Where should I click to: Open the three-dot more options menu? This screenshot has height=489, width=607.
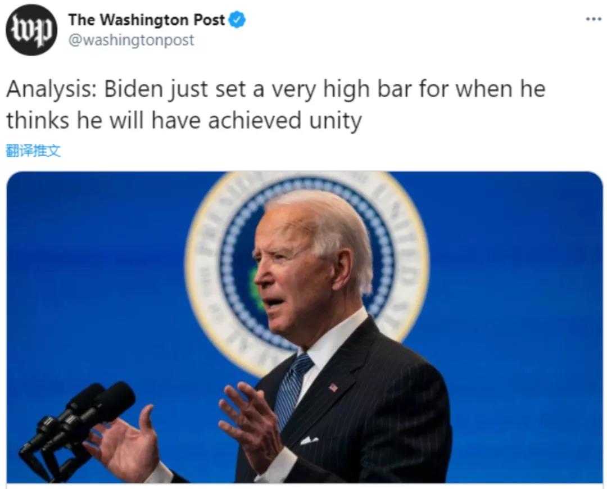click(594, 19)
